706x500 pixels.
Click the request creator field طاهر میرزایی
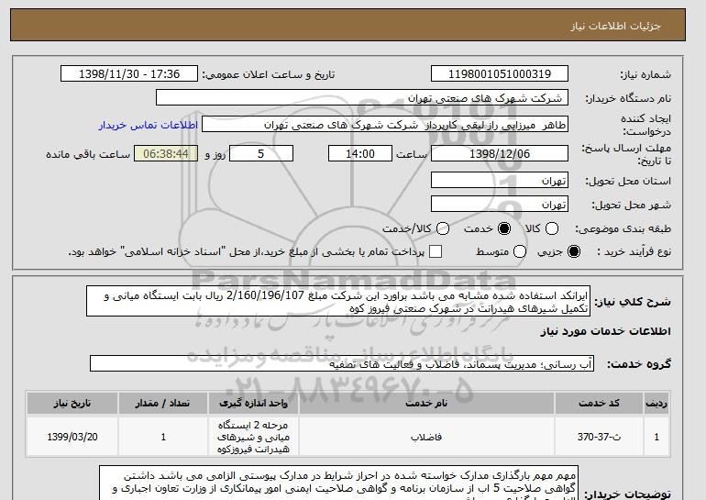pyautogui.click(x=385, y=125)
